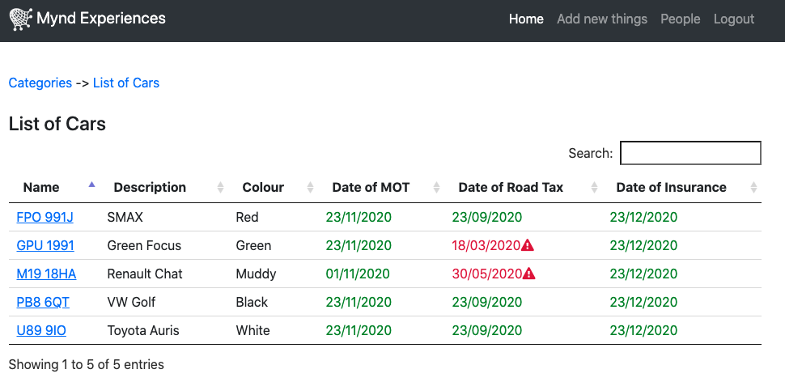Click the Mynd Experiences shopping cart logo
This screenshot has width=785, height=382.
click(20, 19)
